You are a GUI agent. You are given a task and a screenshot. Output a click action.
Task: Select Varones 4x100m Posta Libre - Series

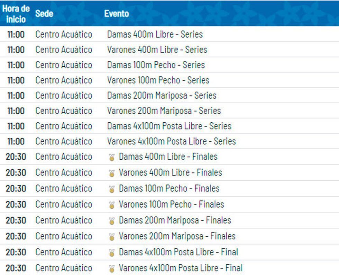tap(171, 141)
